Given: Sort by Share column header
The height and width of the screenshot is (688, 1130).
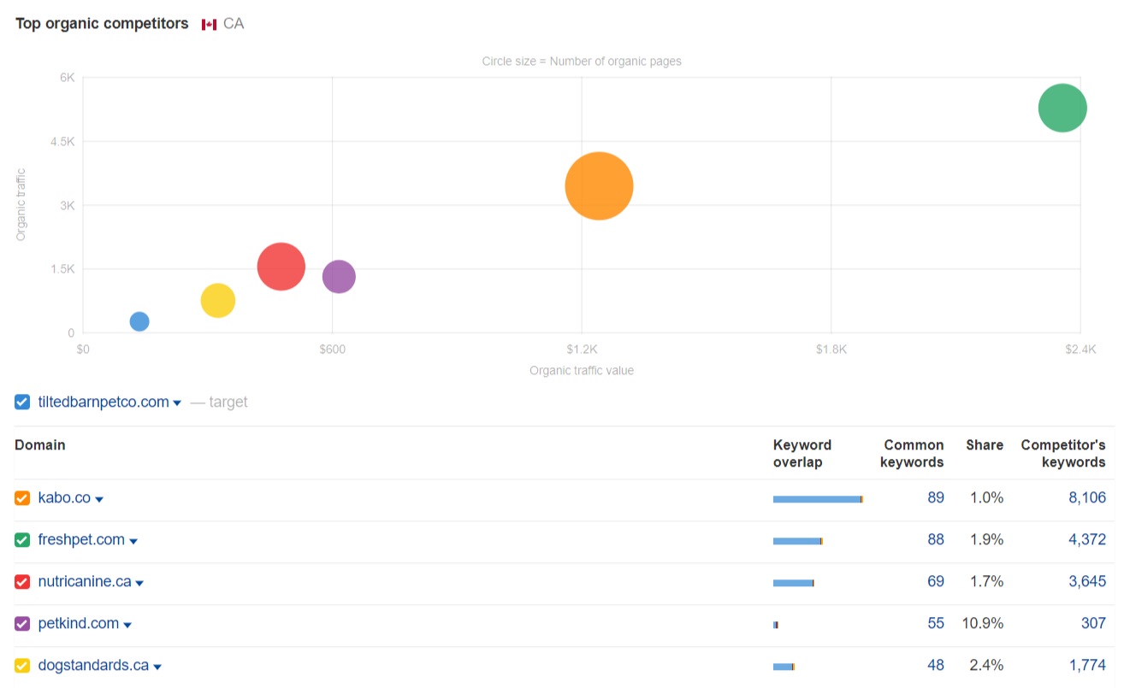Looking at the screenshot, I should [x=984, y=445].
